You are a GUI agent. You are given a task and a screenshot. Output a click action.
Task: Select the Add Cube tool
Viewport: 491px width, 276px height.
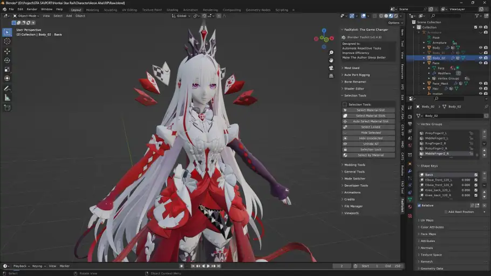coord(7,108)
